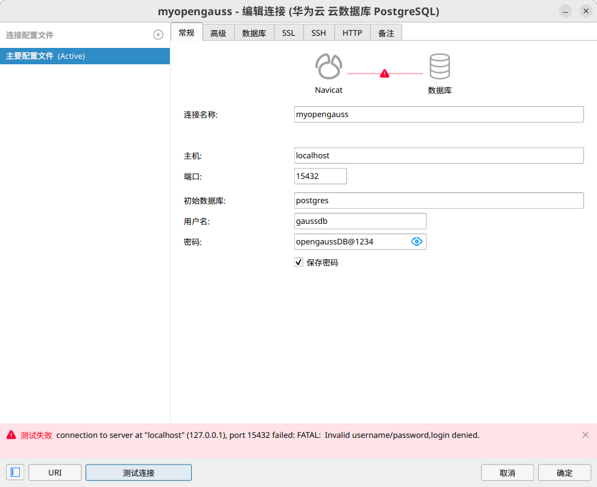Toggle the sidebar panel icon at bottom left
This screenshot has height=487, width=597.
tap(15, 472)
